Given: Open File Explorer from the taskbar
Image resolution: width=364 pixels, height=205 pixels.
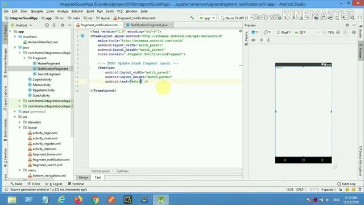Looking at the screenshot, I should tap(12, 200).
